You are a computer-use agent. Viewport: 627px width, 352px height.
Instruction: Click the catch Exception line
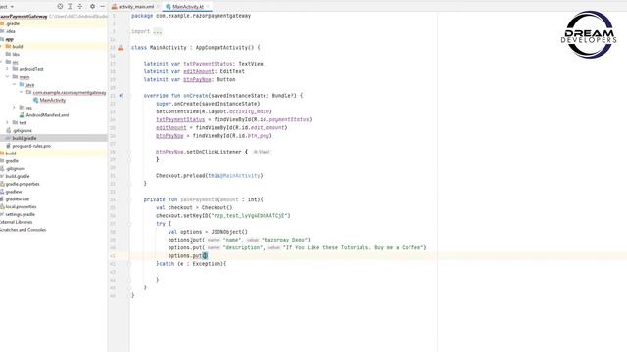191,264
